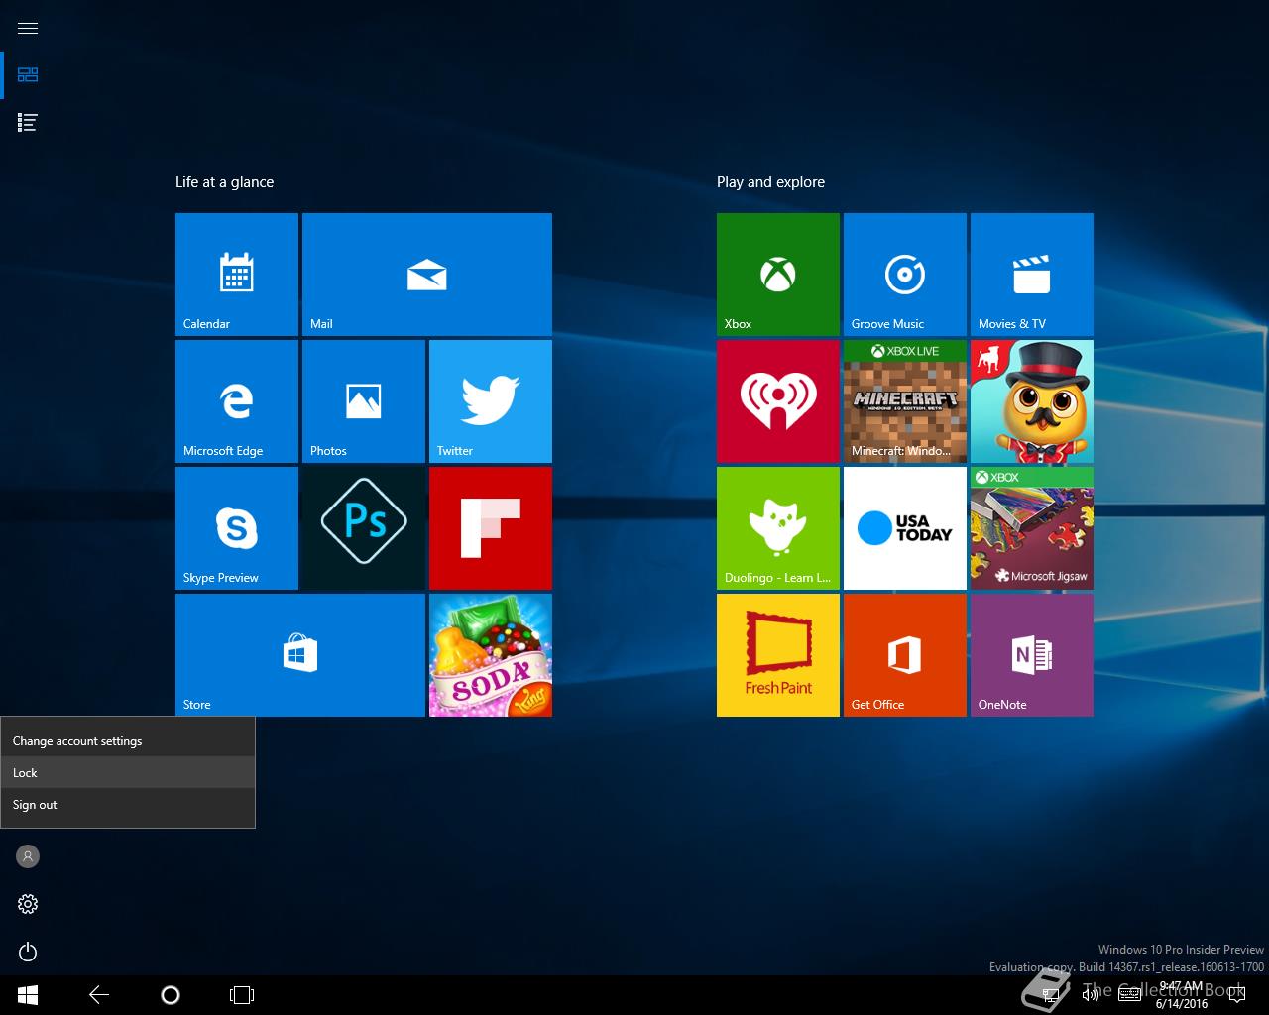Expand the hamburger menu at top left
The width and height of the screenshot is (1269, 1015).
coord(28,28)
